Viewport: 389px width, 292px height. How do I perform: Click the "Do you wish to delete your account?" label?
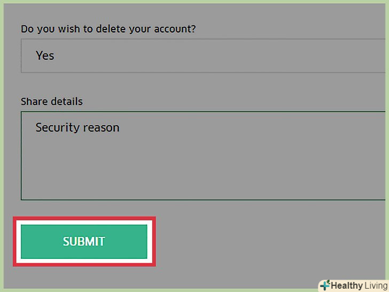[108, 28]
